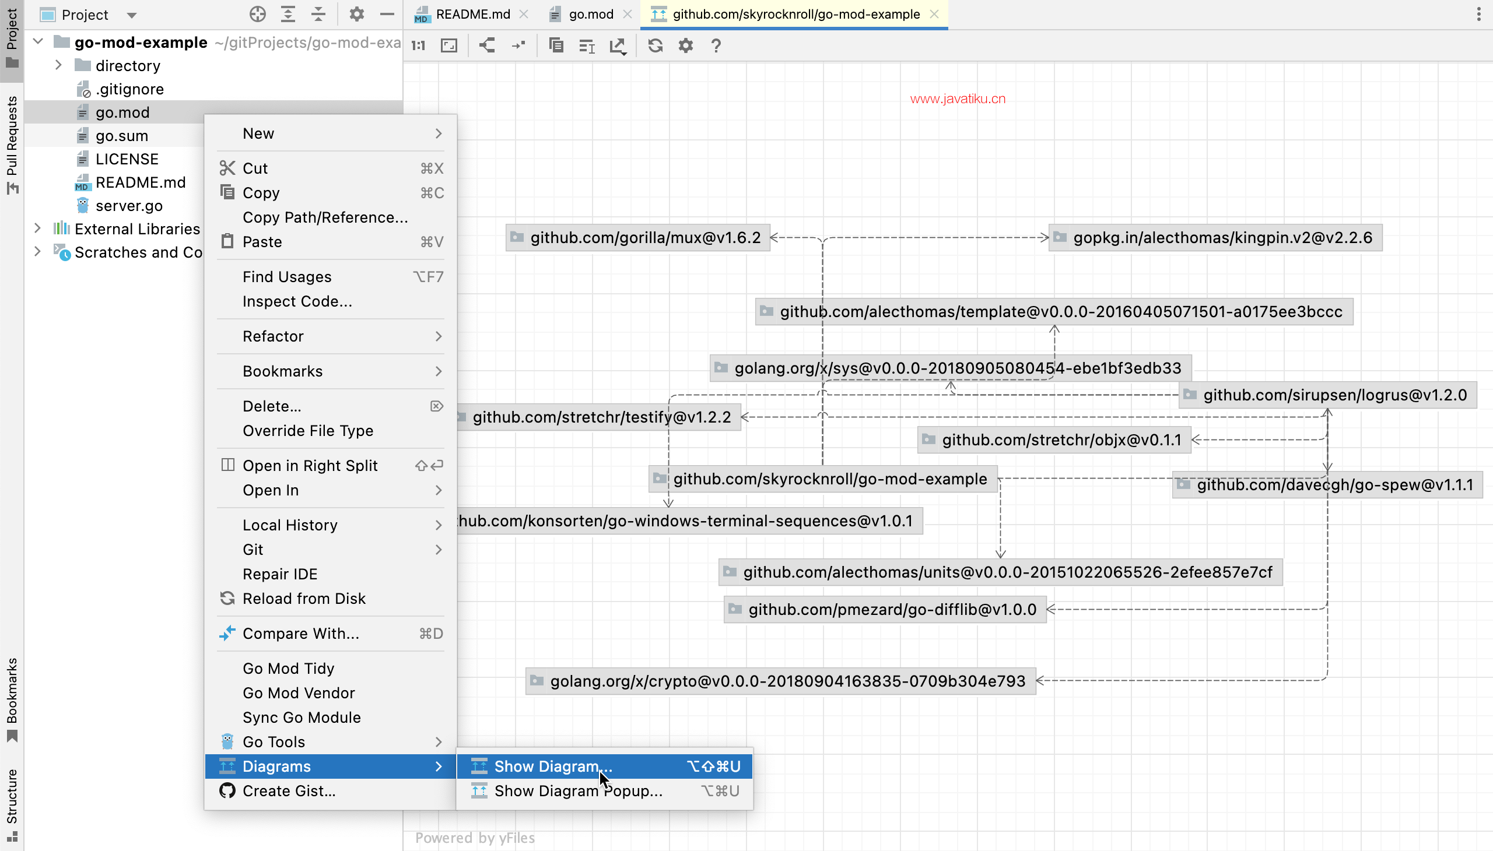Click the Copy Diagram to clipboard icon
The width and height of the screenshot is (1493, 851).
(x=556, y=45)
